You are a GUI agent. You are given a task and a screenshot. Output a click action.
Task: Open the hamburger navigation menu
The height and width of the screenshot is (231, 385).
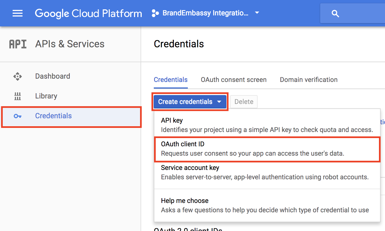[18, 13]
